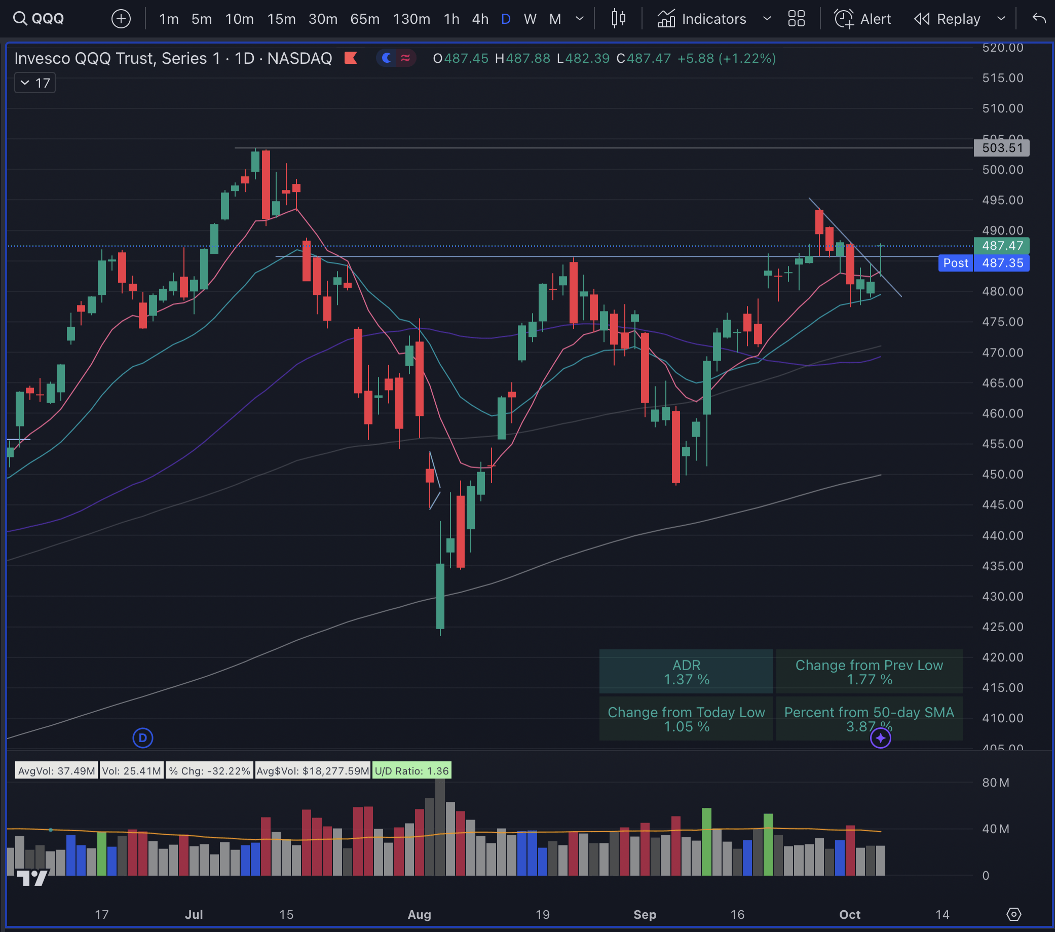Screen dimensions: 1055x932
Task: Add a new symbol using the plus icon
Action: 121,19
